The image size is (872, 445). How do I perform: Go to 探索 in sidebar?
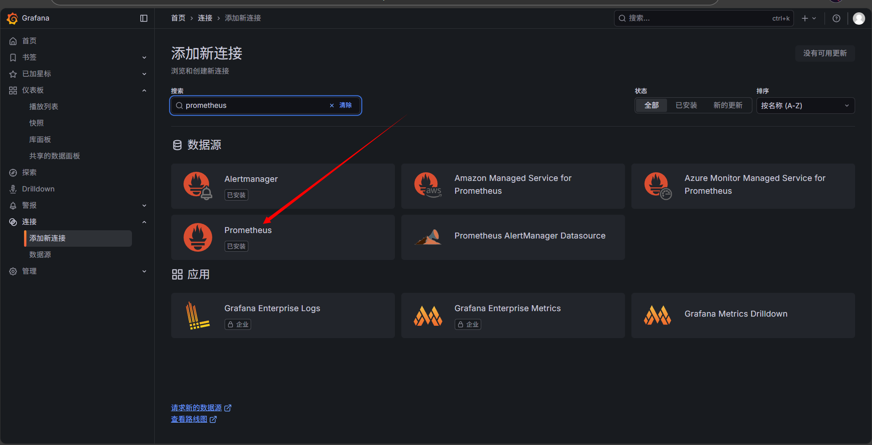pos(29,172)
